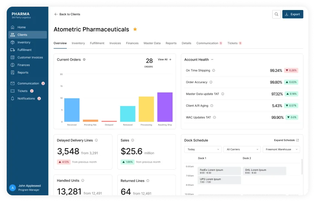Open Account Health options ellipsis
Viewport: 315px width, 202px height.
[x=212, y=59]
